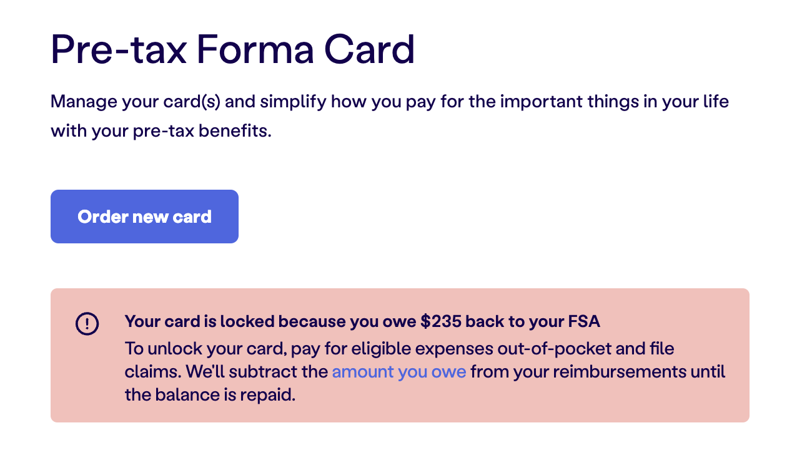792x458 pixels.
Task: Click the word claims in the alert
Action: click(152, 372)
